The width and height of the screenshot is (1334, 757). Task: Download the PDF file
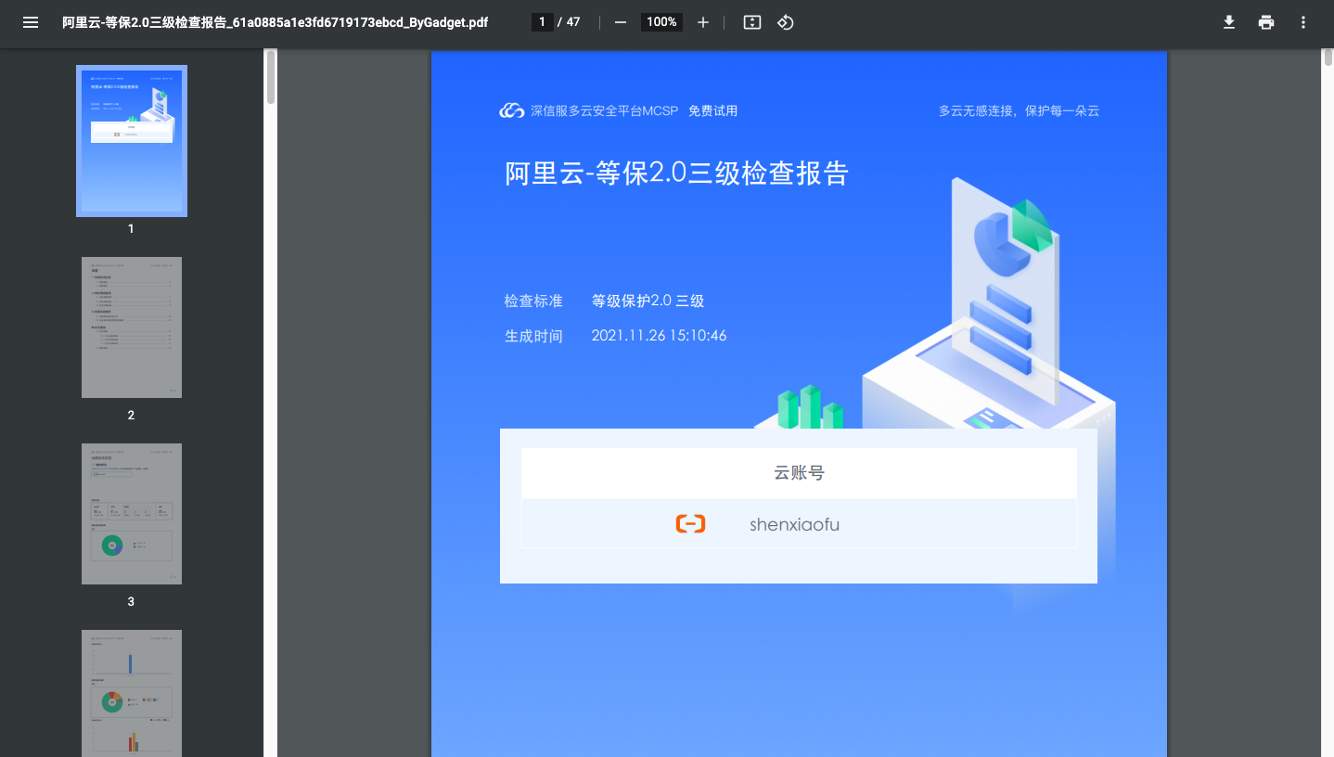[1229, 22]
